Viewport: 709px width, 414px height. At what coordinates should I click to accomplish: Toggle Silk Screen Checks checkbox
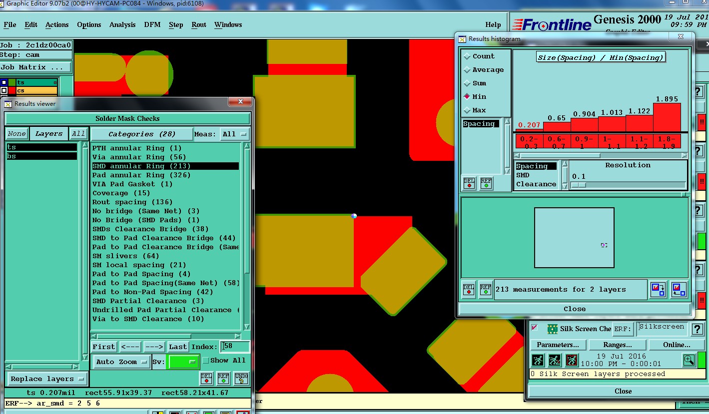pyautogui.click(x=534, y=328)
